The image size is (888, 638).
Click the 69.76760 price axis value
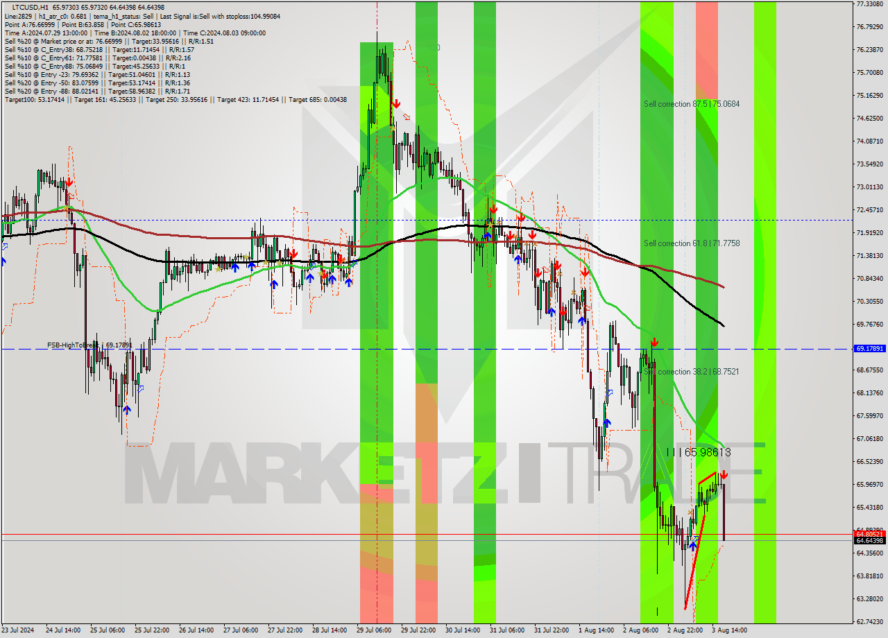click(x=869, y=325)
